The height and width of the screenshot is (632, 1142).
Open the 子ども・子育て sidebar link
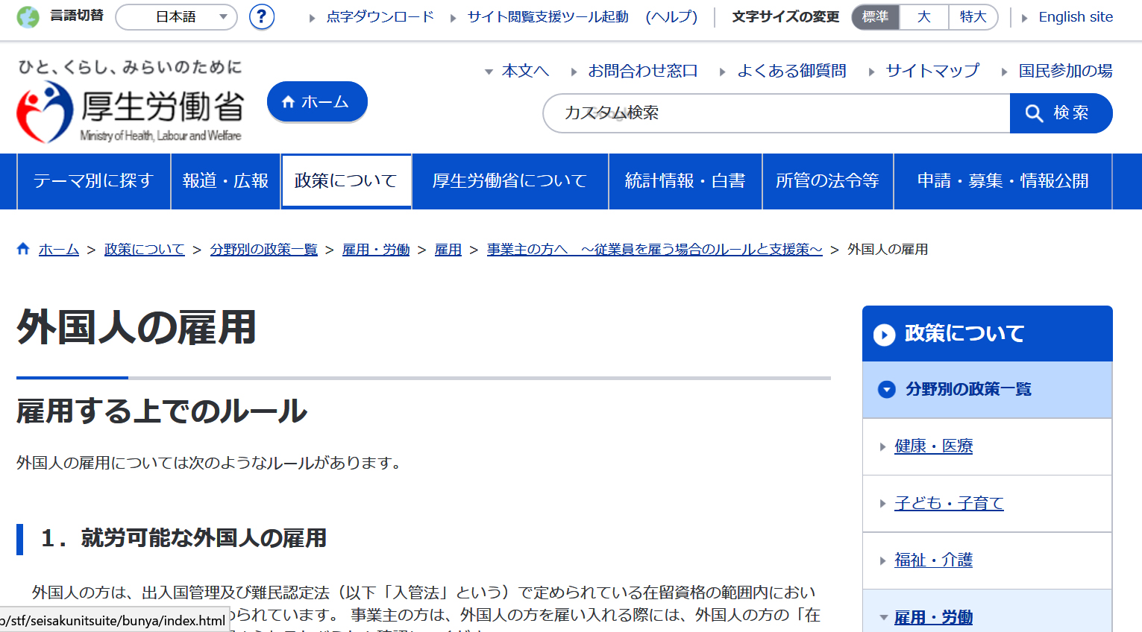pyautogui.click(x=949, y=503)
